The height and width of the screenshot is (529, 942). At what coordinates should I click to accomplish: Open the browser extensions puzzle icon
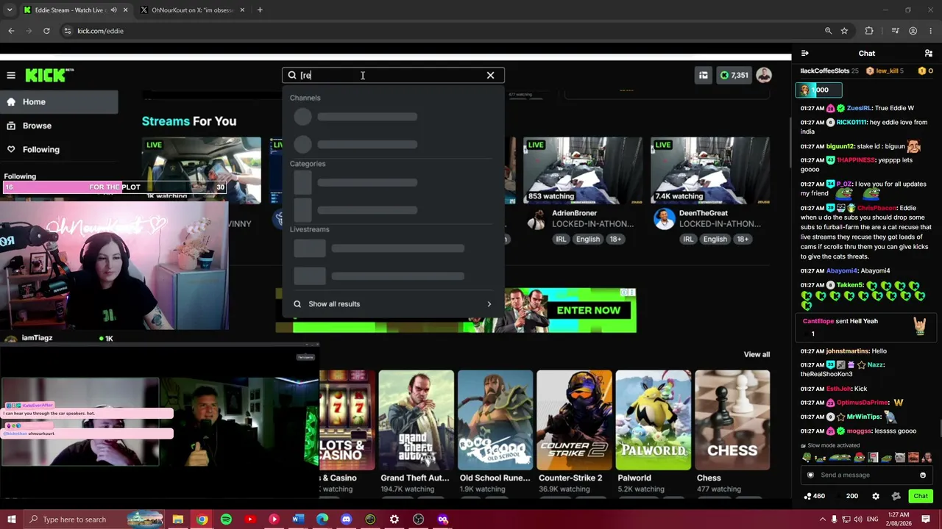click(x=869, y=31)
